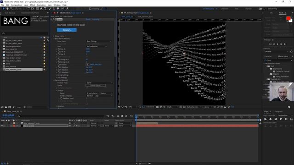Click the Take Snapshot camera icon

point(157,107)
